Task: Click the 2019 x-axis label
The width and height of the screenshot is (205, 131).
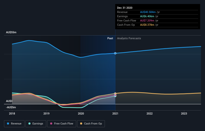Action: [x=46, y=113]
